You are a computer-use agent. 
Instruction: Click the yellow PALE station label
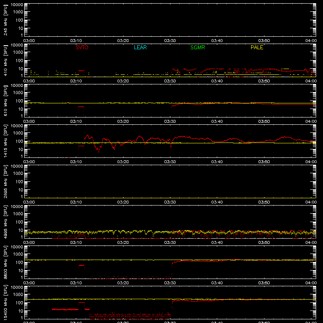[x=257, y=47]
